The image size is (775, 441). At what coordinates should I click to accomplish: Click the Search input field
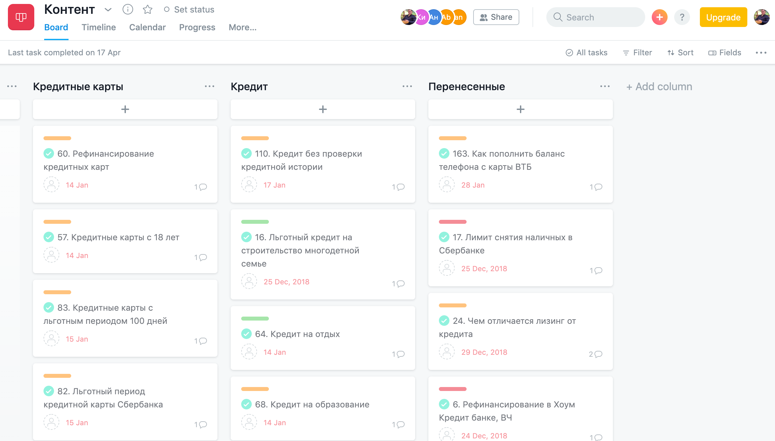596,17
